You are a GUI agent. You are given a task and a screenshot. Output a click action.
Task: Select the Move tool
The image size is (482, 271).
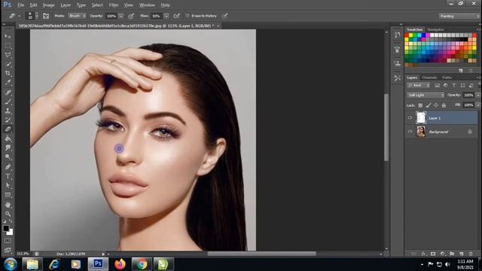8,36
